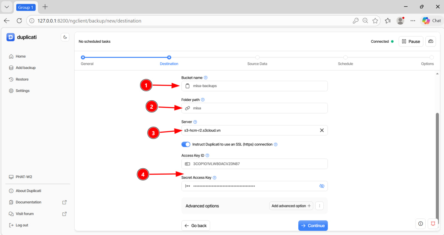This screenshot has height=235, width=444.
Task: Click Add advanced option button
Action: [x=291, y=206]
